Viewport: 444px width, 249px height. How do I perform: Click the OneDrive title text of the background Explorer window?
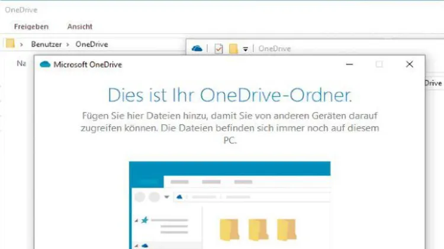21,10
